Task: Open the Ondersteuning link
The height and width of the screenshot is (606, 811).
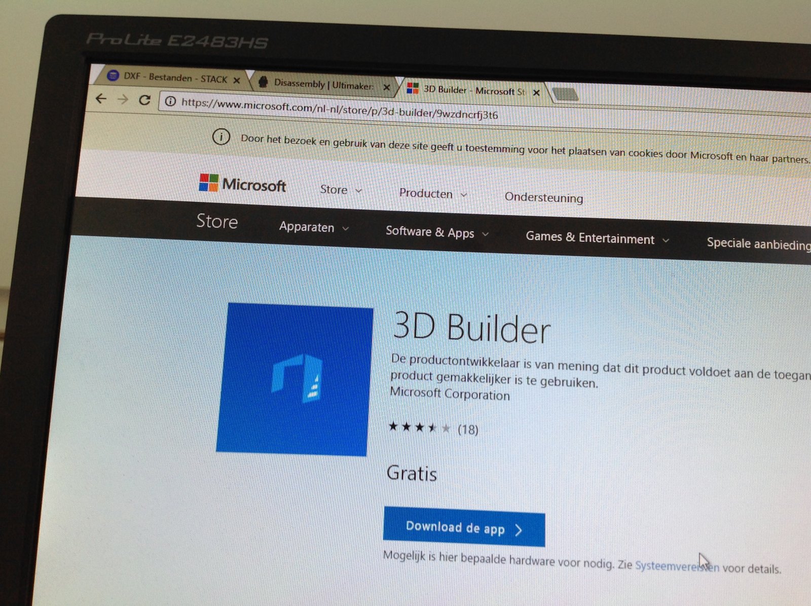Action: coord(544,197)
